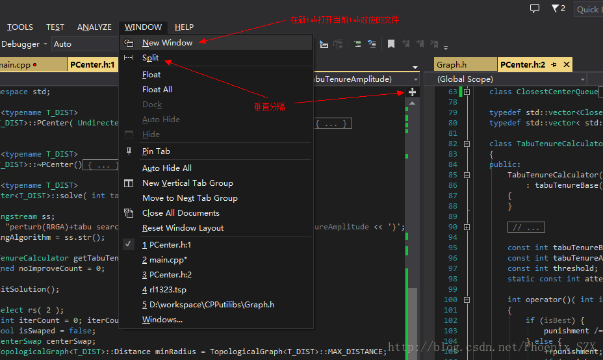Collapse the operator() block at line 100
The height and width of the screenshot is (360, 603).
467,300
